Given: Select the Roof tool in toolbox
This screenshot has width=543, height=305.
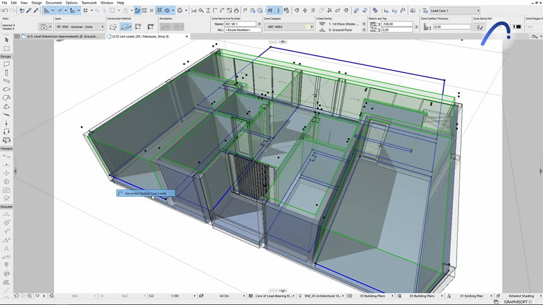Looking at the screenshot, I should 6,98.
